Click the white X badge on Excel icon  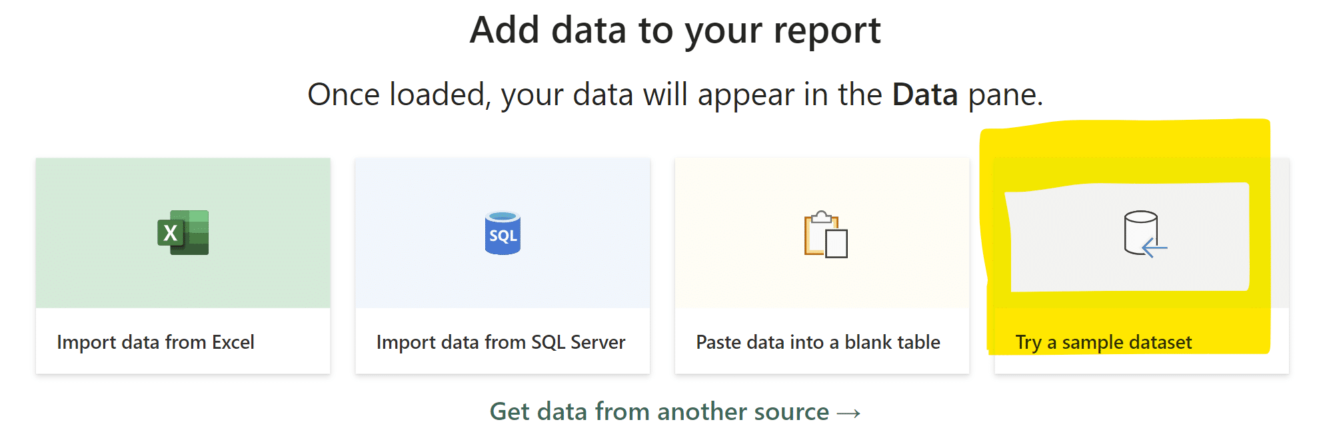coord(171,233)
